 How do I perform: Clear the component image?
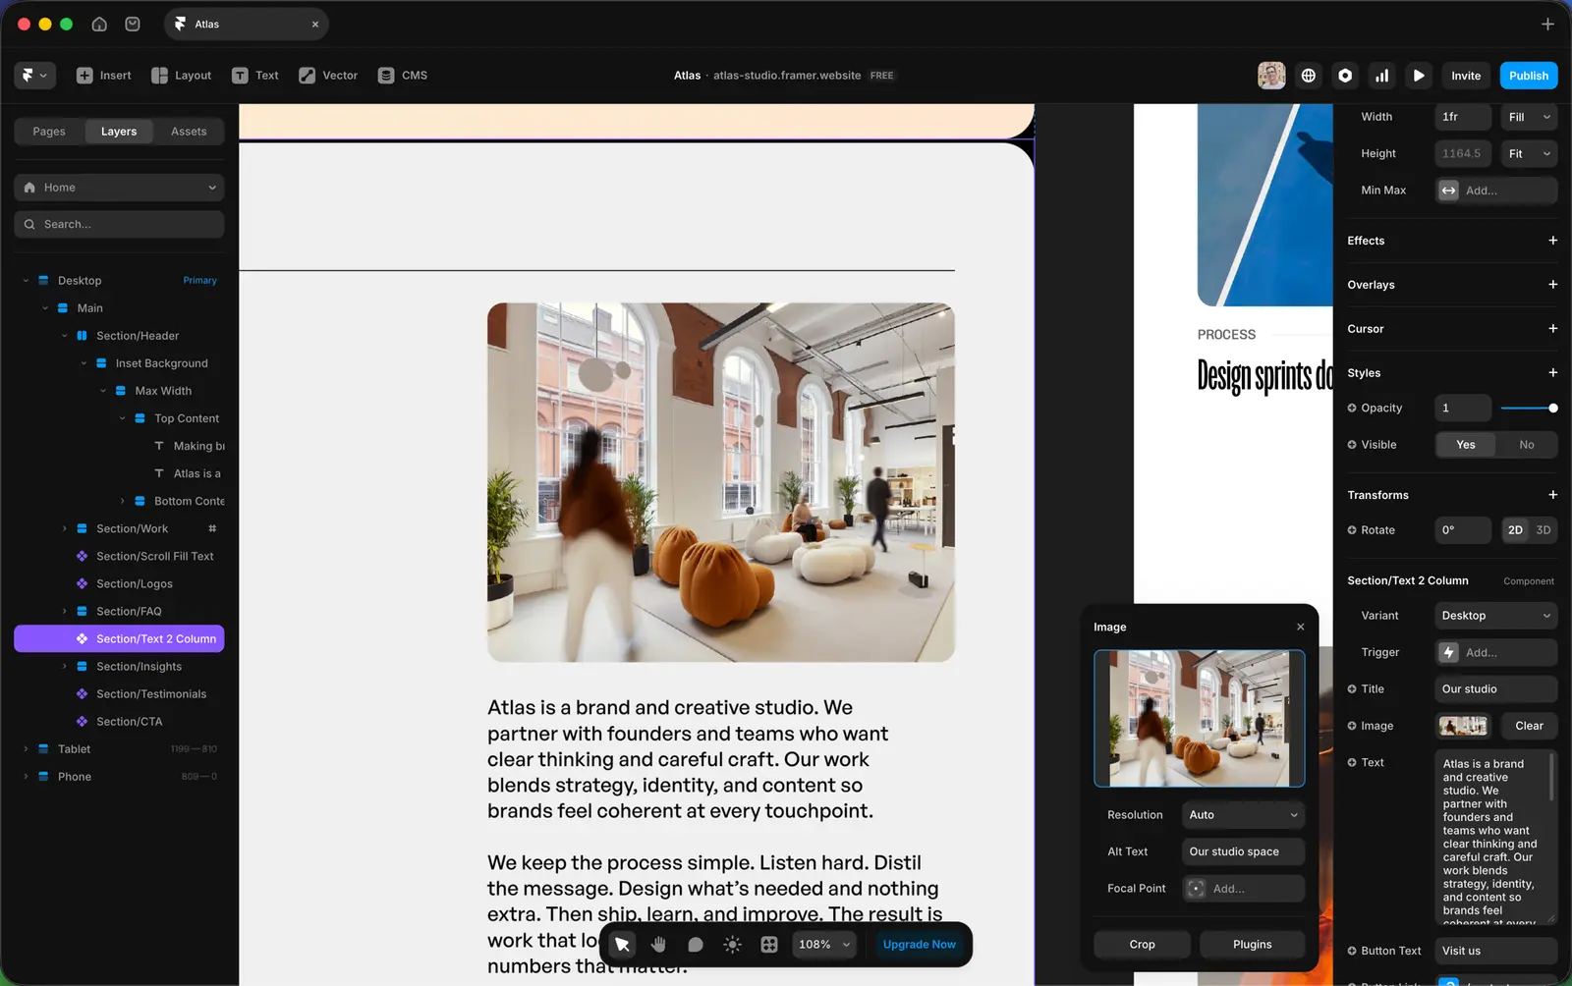tap(1529, 726)
